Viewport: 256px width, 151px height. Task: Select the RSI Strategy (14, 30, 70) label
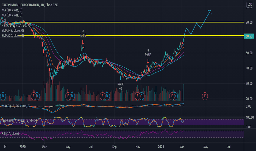pos(16,26)
